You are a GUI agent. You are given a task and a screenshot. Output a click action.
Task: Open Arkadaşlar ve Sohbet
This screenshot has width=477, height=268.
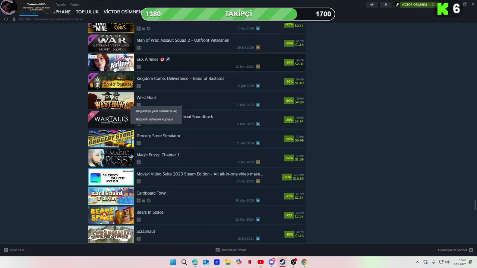455,250
